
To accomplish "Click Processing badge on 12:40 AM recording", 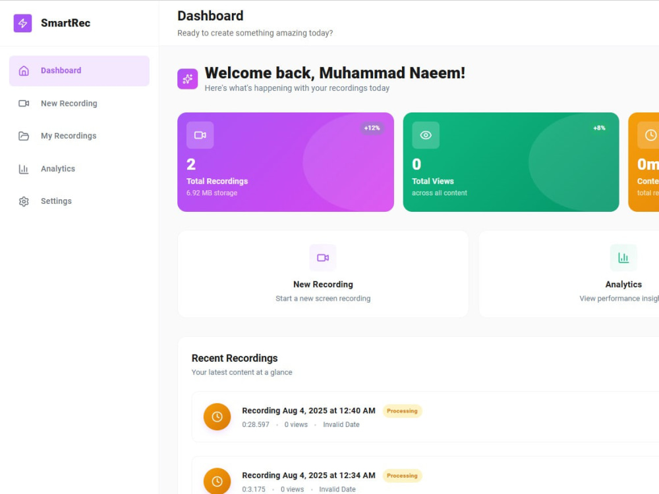I will [x=402, y=411].
